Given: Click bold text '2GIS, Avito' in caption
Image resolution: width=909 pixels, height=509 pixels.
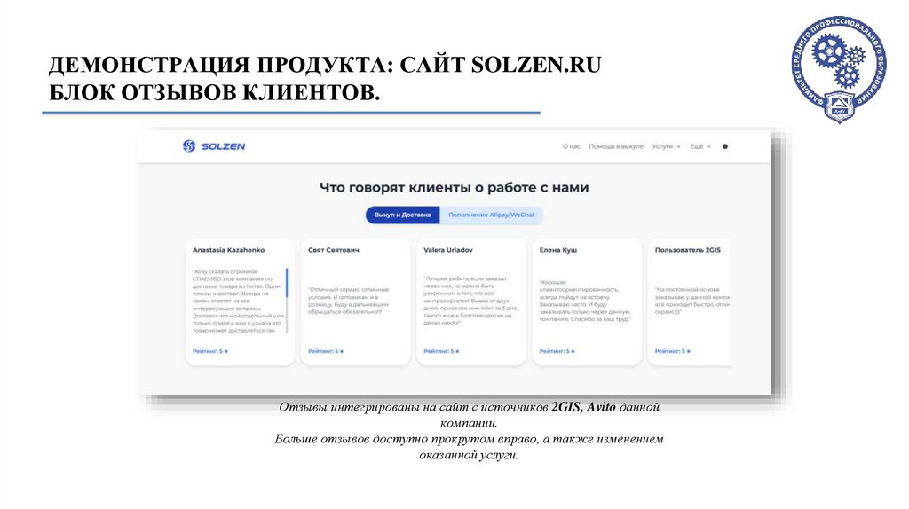Looking at the screenshot, I should (x=583, y=407).
